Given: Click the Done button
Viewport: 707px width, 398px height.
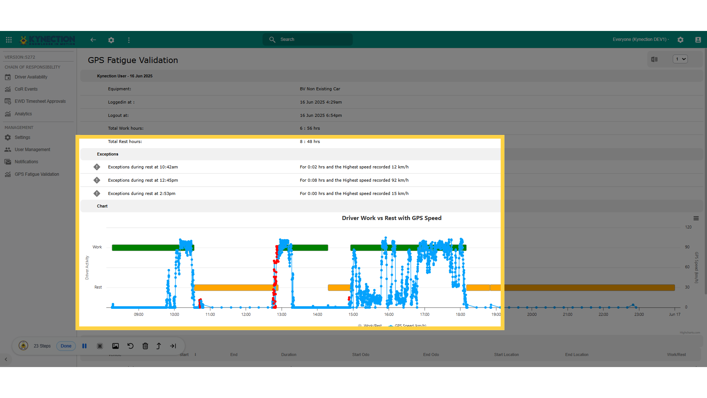Looking at the screenshot, I should pyautogui.click(x=66, y=346).
